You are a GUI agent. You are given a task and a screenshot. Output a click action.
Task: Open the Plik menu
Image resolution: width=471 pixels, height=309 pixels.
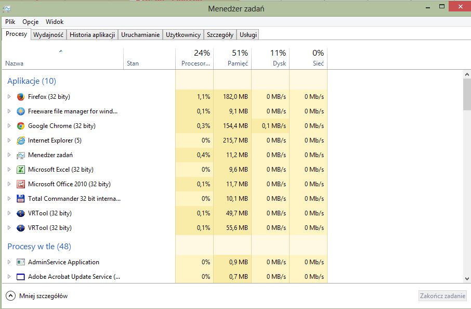(x=10, y=22)
